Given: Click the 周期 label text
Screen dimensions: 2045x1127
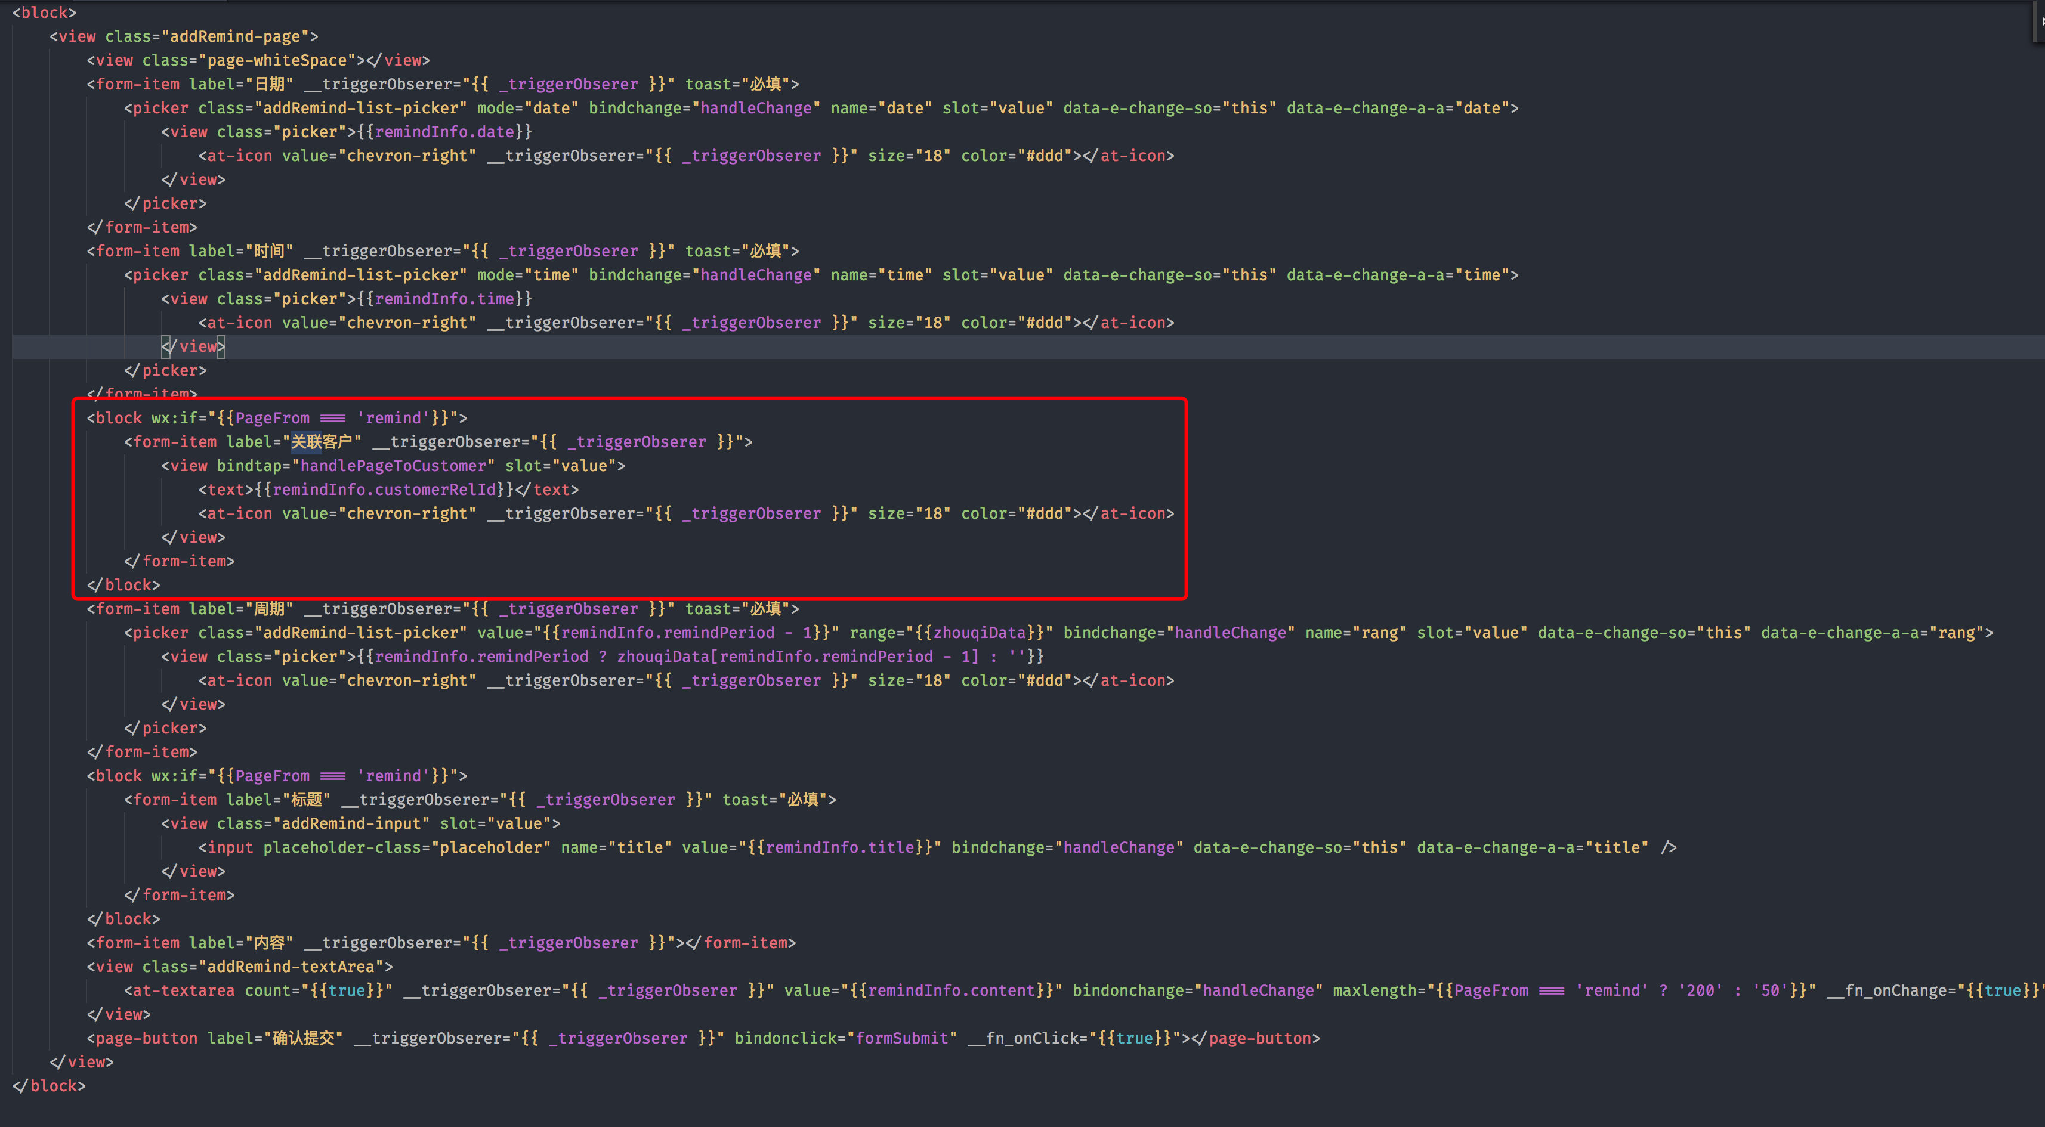Looking at the screenshot, I should point(269,609).
